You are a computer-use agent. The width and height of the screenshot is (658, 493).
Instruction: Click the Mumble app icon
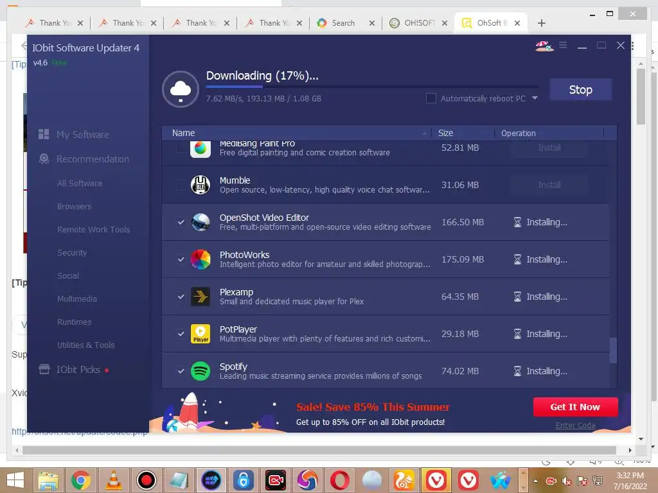(200, 185)
